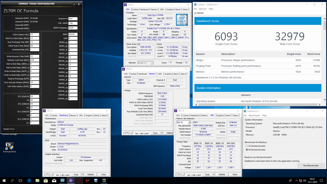Viewport: 327px width, 184px height.
Task: Click Close in CPU-Z Mainboard window
Action: 103,175
